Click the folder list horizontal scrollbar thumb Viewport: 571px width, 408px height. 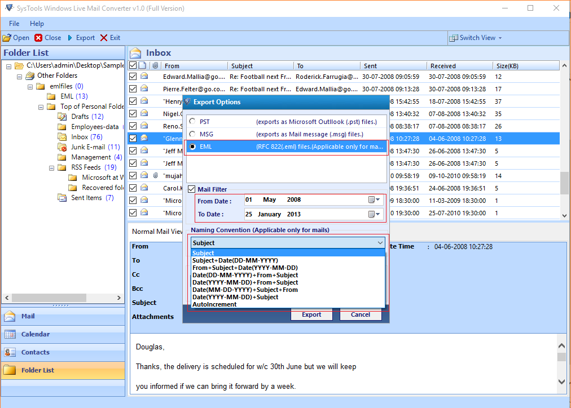click(x=49, y=298)
